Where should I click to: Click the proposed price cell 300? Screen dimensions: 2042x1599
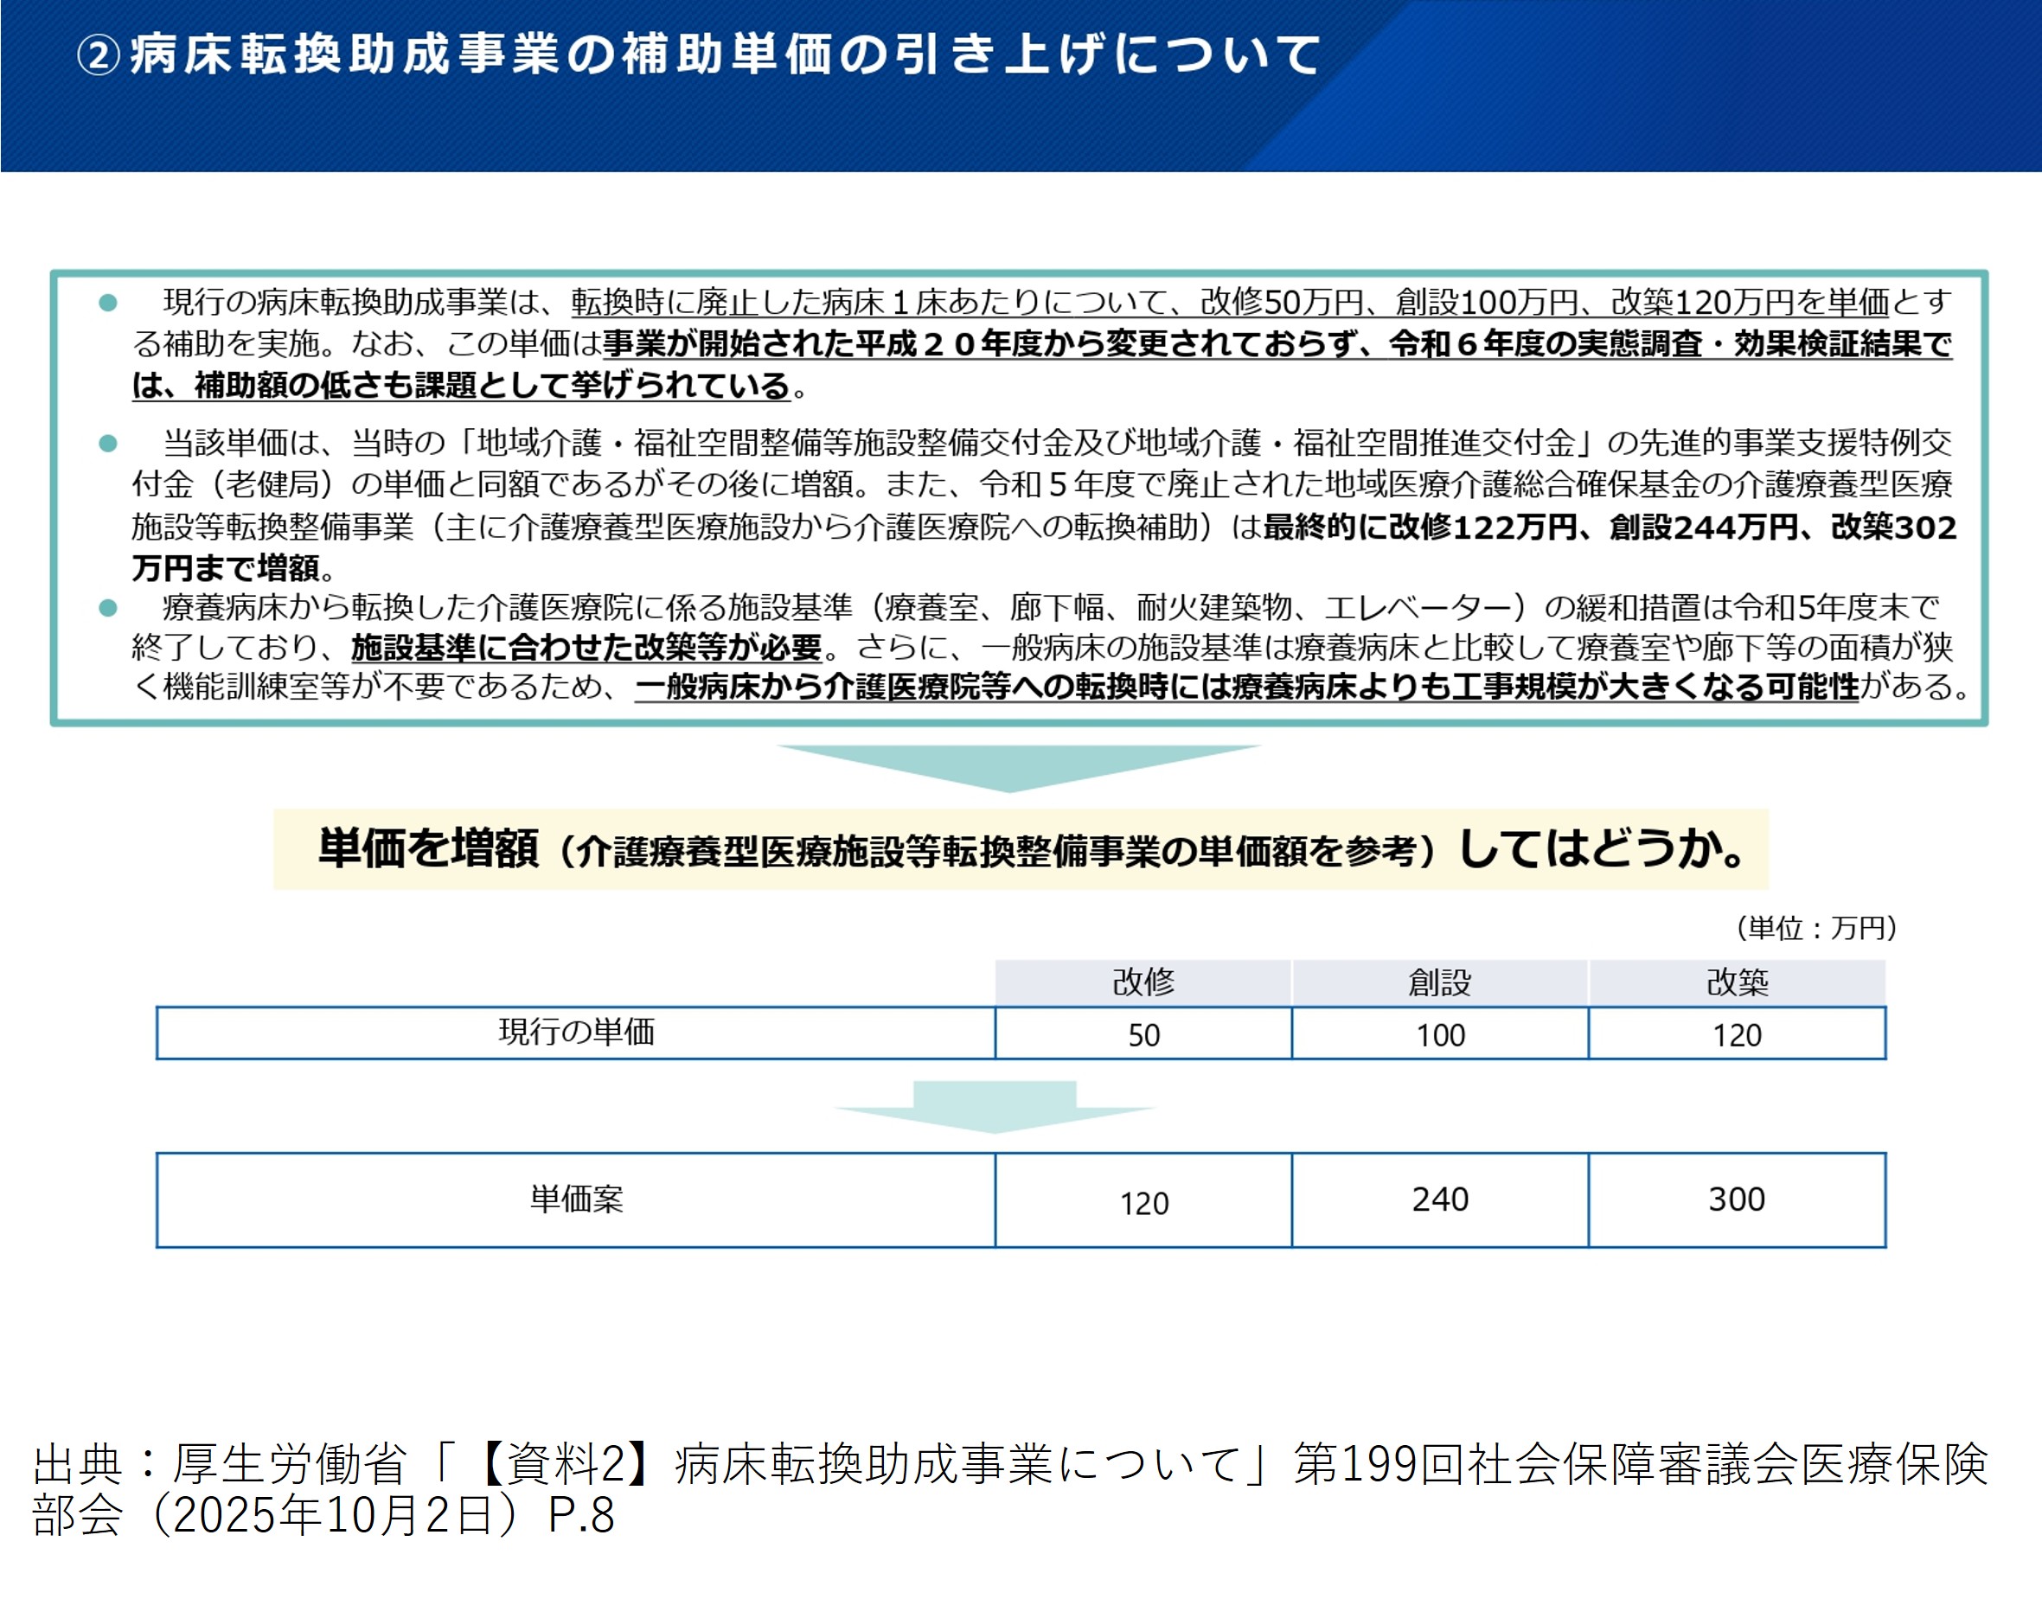pyautogui.click(x=1737, y=1199)
